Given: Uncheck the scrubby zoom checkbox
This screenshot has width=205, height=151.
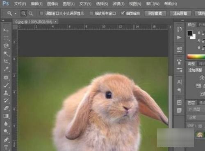Looking at the screenshot, I should 123,13.
